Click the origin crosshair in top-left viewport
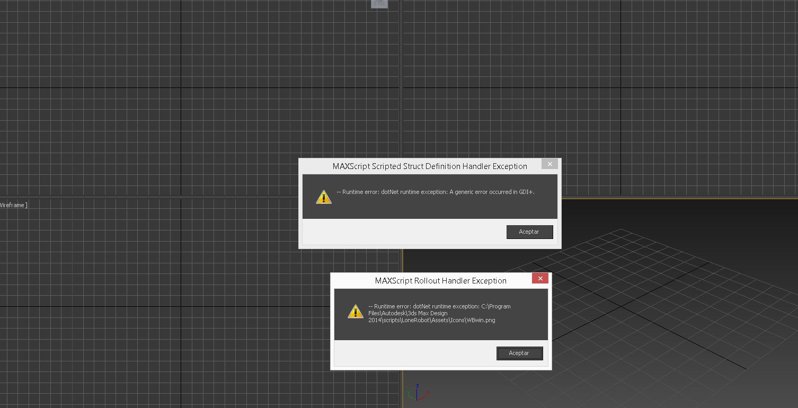The image size is (798, 408). click(181, 87)
